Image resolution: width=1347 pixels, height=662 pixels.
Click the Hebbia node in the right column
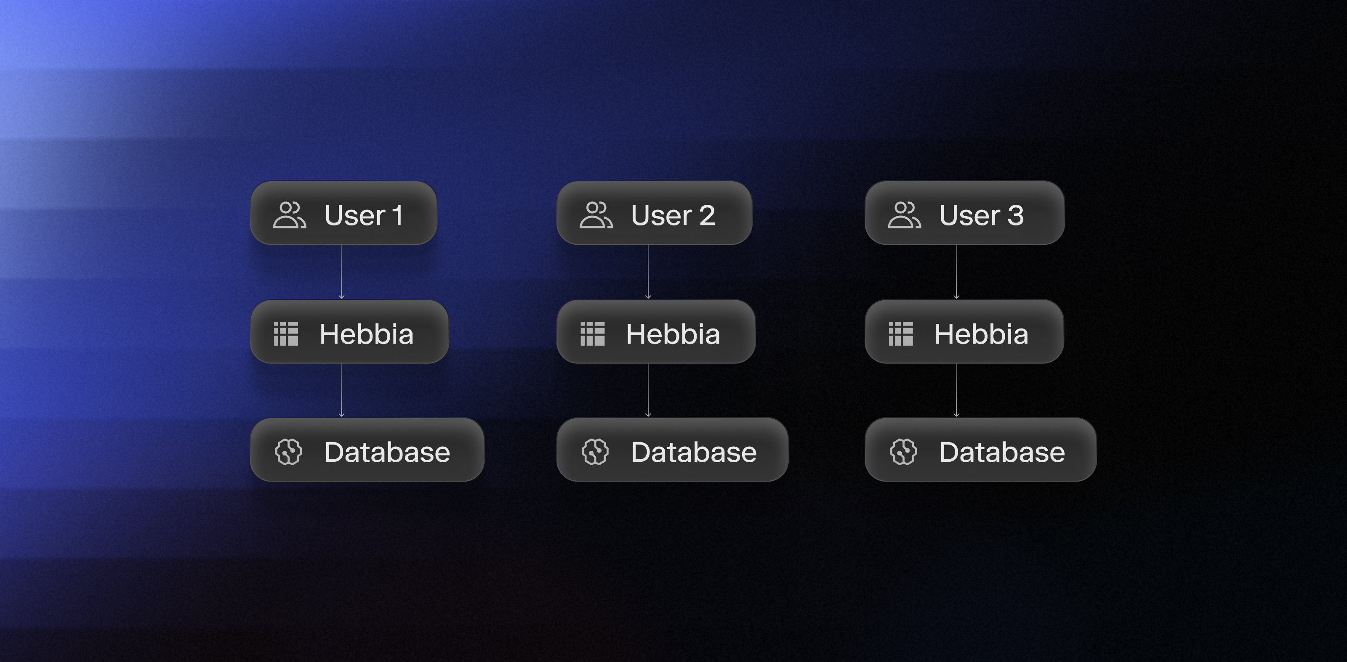pyautogui.click(x=963, y=333)
